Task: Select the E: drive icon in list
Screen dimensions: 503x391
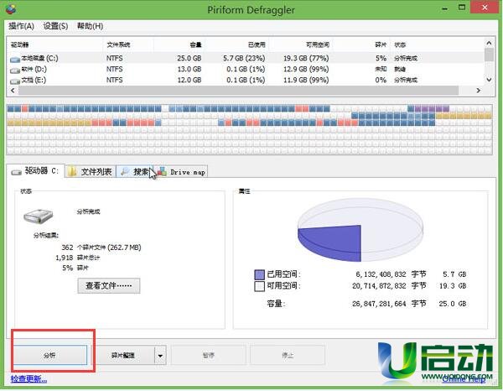Action: (15, 81)
